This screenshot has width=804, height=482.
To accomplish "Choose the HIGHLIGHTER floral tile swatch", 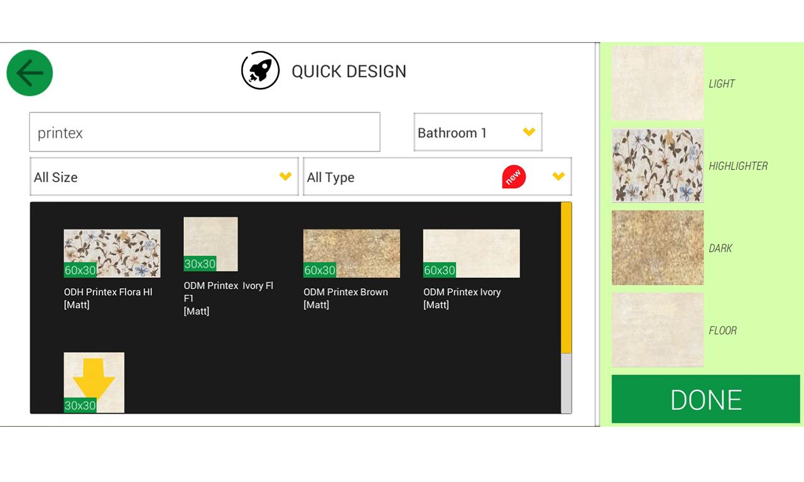I will [658, 166].
